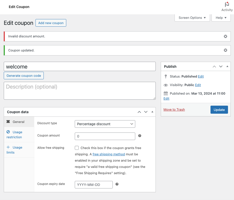
Task: Click Generate coupon code
Action: click(x=24, y=76)
